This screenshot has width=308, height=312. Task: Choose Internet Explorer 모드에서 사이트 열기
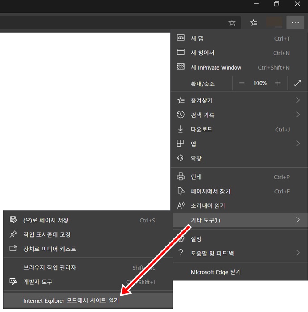coord(88,300)
